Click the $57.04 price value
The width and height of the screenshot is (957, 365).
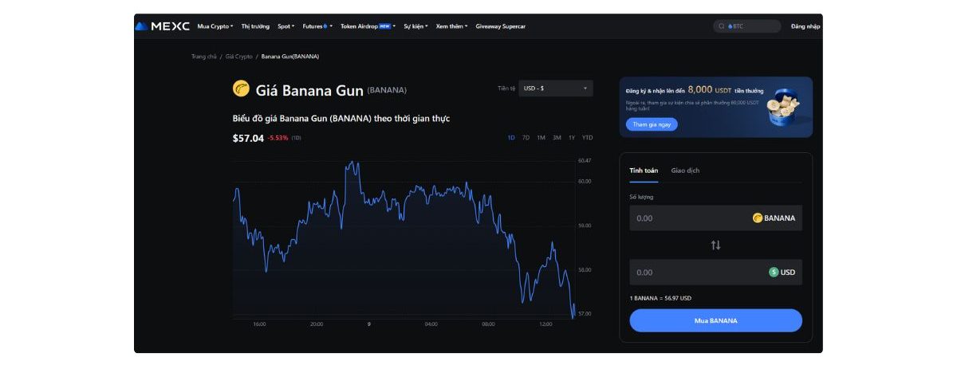pyautogui.click(x=248, y=138)
